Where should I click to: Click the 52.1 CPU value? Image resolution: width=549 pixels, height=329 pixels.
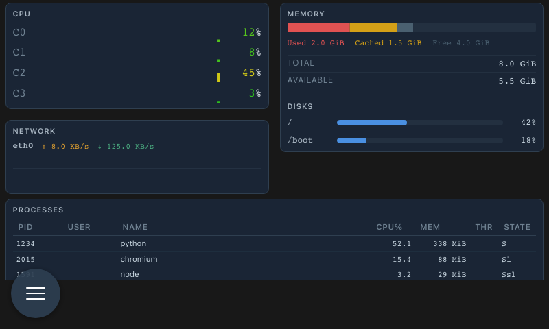[401, 244]
